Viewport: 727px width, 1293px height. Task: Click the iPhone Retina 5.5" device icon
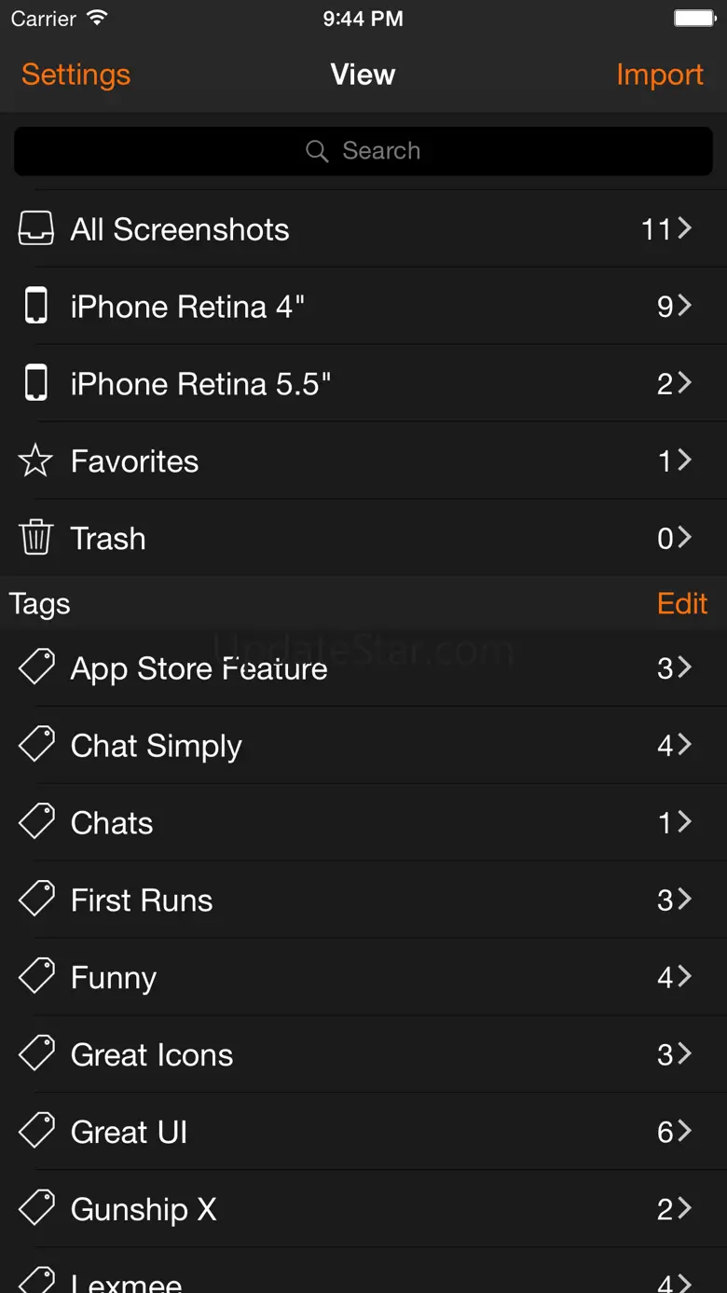click(x=36, y=383)
